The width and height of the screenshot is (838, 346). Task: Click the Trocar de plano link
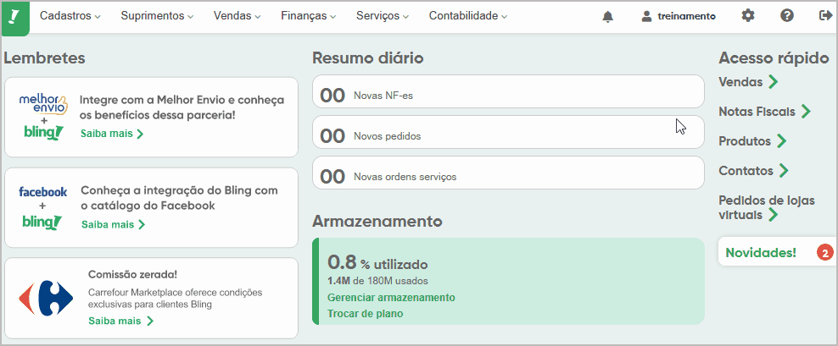pyautogui.click(x=365, y=314)
